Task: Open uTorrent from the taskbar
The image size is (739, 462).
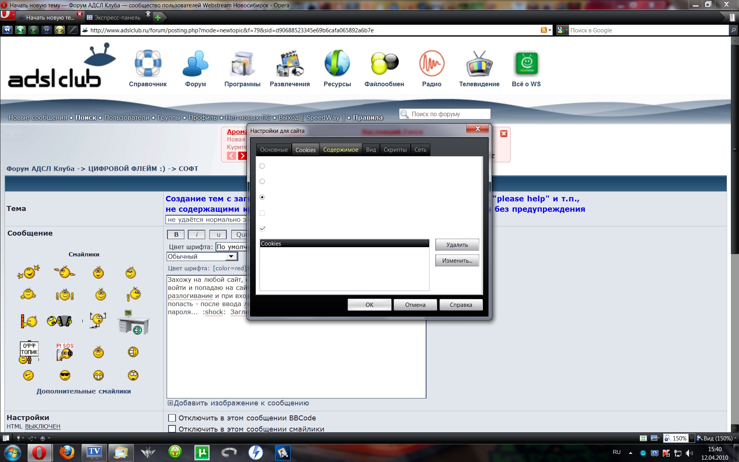Action: click(202, 452)
